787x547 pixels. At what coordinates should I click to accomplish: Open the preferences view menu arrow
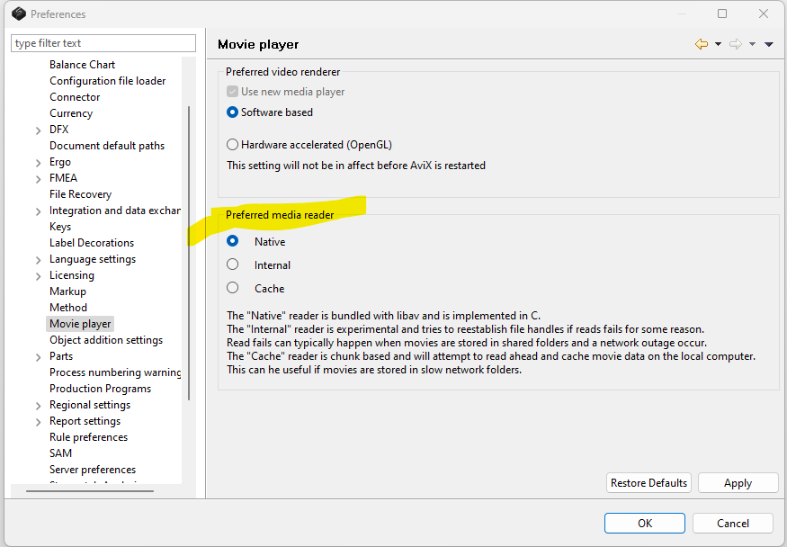click(769, 44)
